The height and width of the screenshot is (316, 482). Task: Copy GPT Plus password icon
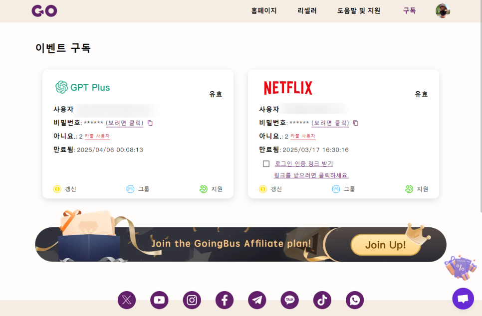point(150,123)
